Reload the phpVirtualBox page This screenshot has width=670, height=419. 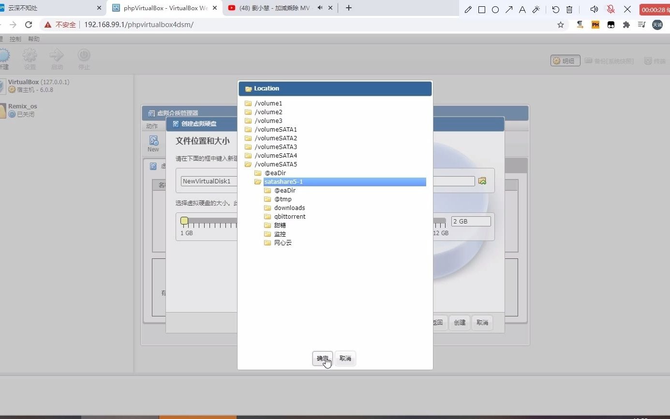pos(29,25)
